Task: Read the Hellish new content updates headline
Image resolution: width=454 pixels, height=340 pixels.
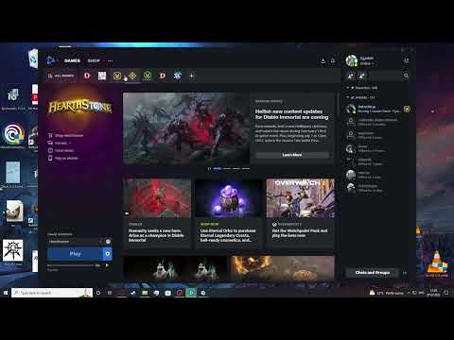Action: [291, 114]
